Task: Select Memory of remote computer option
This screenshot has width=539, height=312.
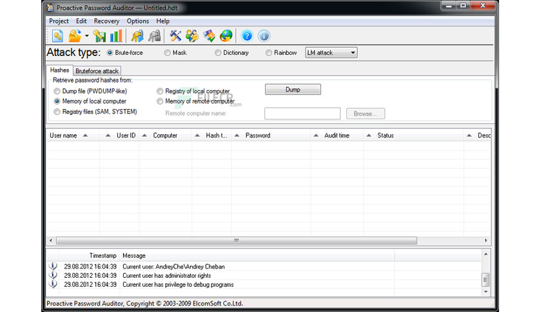Action: click(195, 101)
